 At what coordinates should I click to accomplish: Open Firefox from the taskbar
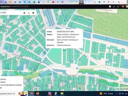tap(38, 94)
